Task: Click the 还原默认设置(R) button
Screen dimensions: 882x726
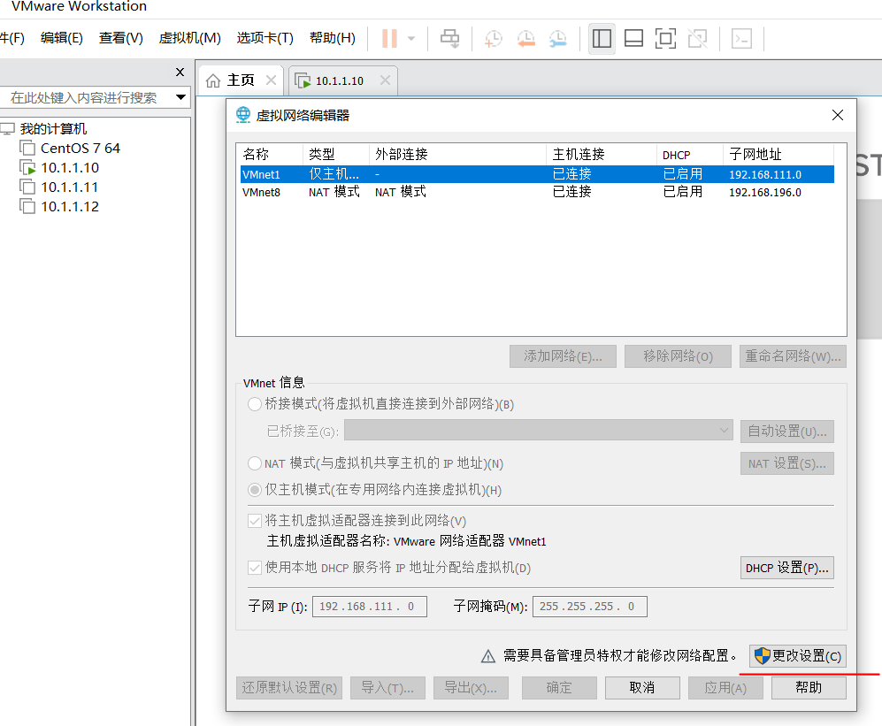Action: pos(289,688)
